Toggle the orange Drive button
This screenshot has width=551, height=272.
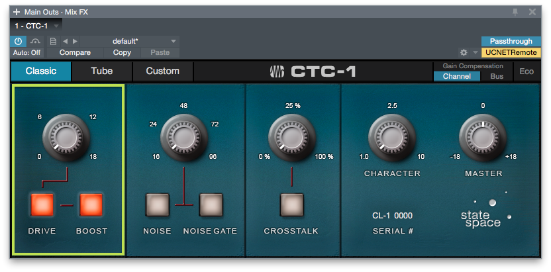[x=42, y=205]
